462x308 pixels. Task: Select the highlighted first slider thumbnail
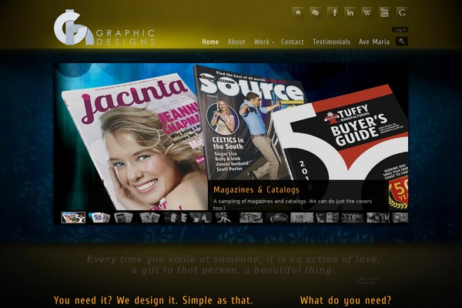click(73, 217)
